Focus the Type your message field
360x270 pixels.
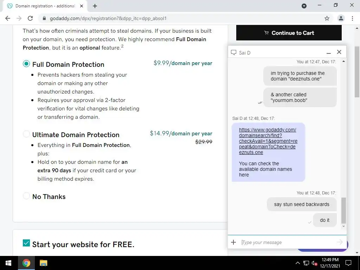tap(287, 242)
